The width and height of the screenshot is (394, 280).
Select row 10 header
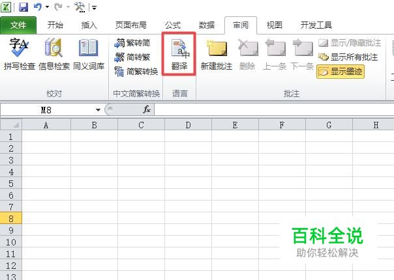[11, 242]
